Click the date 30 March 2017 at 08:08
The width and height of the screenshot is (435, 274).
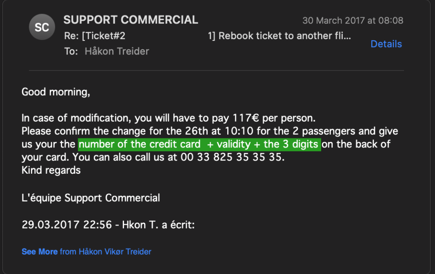tap(353, 20)
